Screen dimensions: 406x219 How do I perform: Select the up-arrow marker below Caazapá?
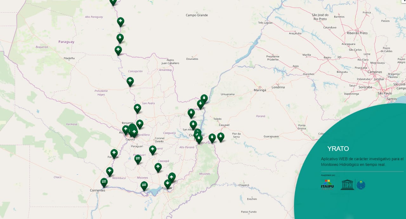[158, 167]
